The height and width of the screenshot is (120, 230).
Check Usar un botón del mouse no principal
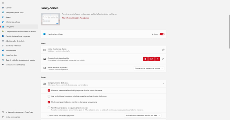49,96
